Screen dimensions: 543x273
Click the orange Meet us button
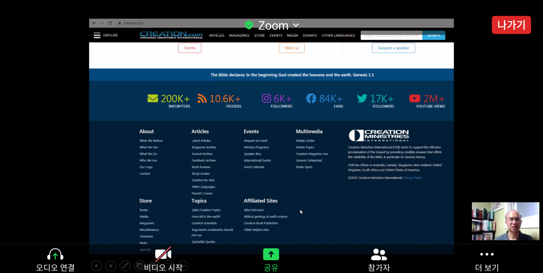pos(292,48)
